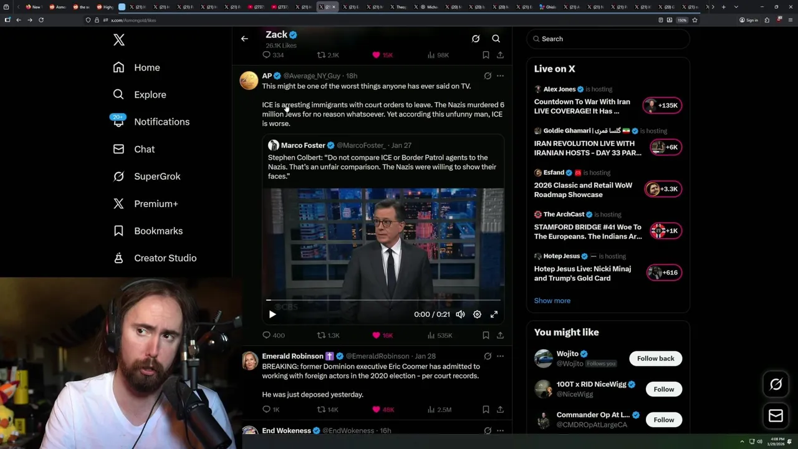
Task: Share the post with 98K views
Action: [500, 55]
